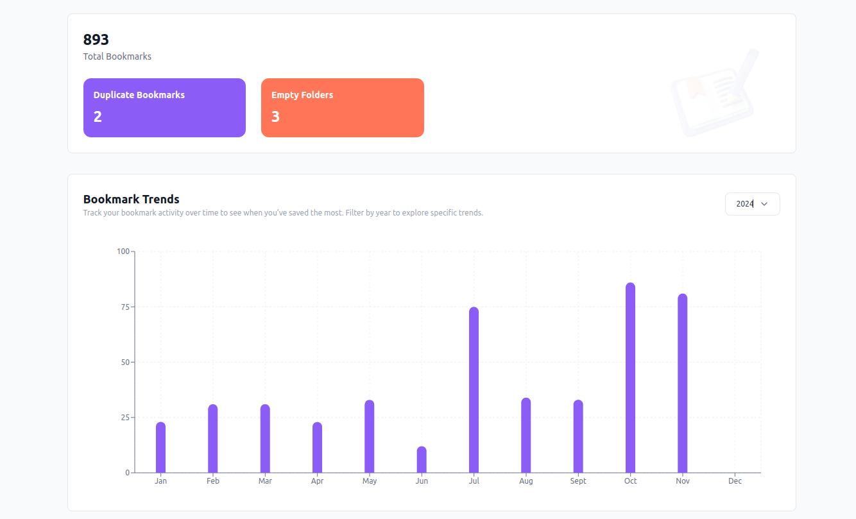Open the 2024 year filter dropdown
This screenshot has width=856, height=519.
(x=752, y=204)
